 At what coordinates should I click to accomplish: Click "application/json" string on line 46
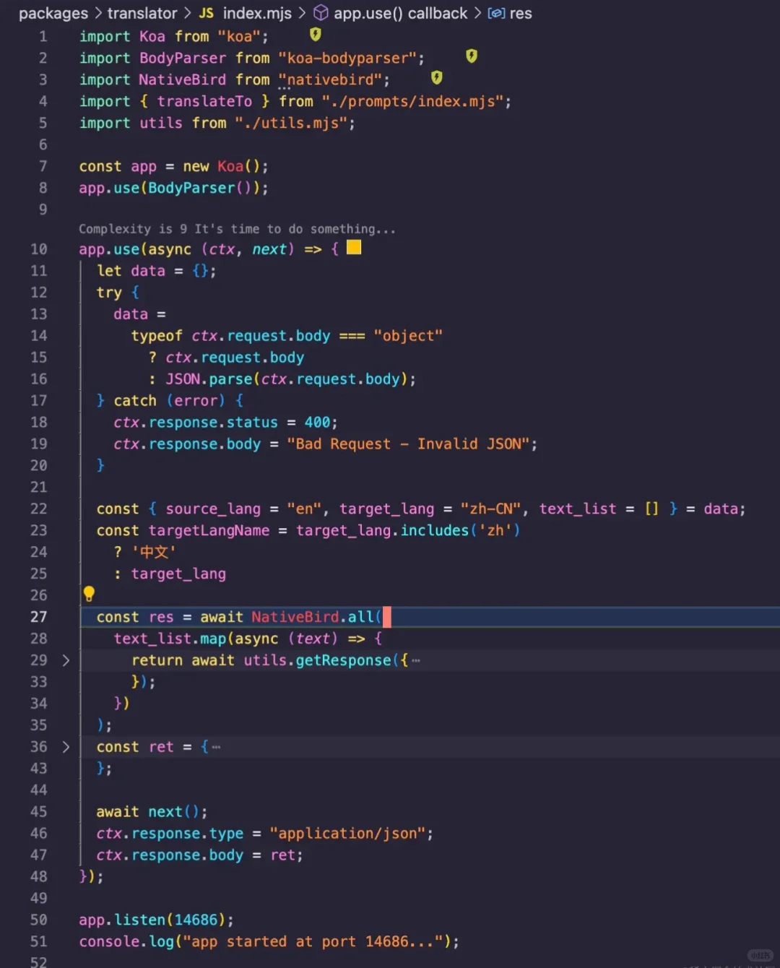coord(347,833)
